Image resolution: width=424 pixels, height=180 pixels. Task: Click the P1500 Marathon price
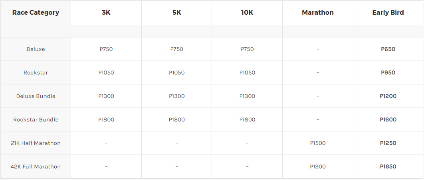(x=318, y=143)
